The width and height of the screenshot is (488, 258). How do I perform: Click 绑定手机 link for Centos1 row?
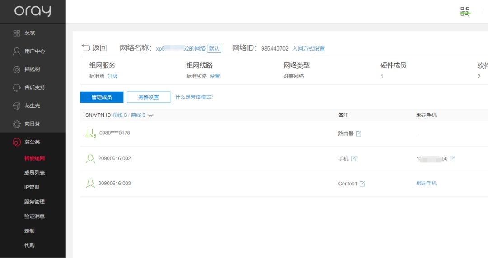[x=427, y=184]
